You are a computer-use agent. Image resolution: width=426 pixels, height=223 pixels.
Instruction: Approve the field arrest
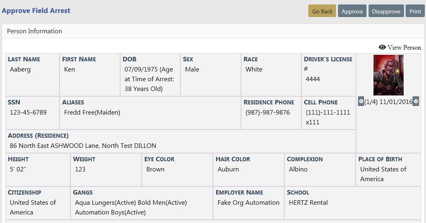(x=352, y=11)
